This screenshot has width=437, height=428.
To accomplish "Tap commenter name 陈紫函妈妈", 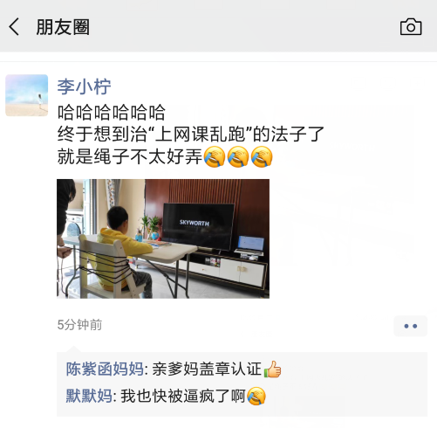I will (105, 369).
